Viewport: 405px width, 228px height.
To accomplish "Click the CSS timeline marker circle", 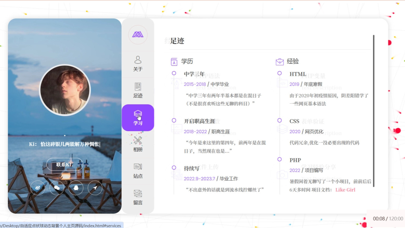I will tap(280, 121).
